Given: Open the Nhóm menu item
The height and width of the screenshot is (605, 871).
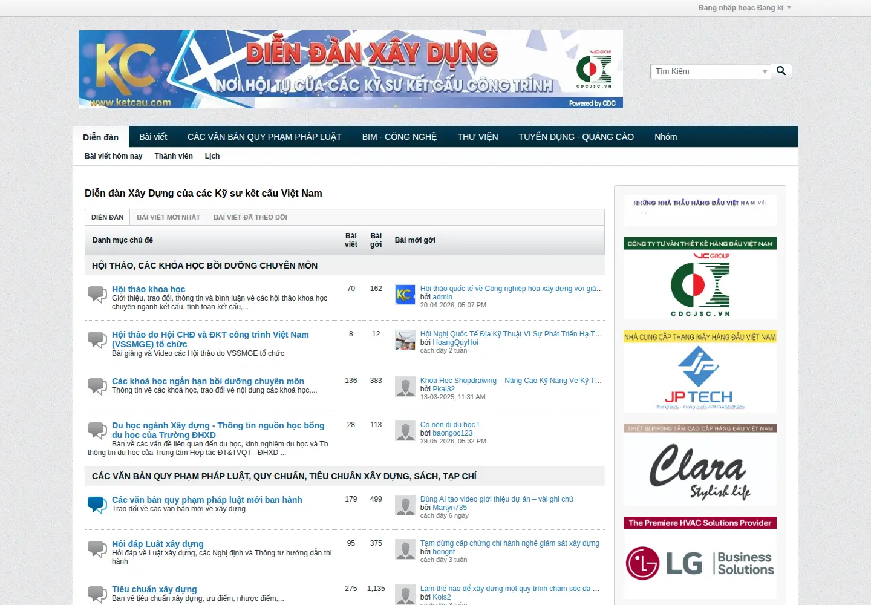Looking at the screenshot, I should 666,137.
